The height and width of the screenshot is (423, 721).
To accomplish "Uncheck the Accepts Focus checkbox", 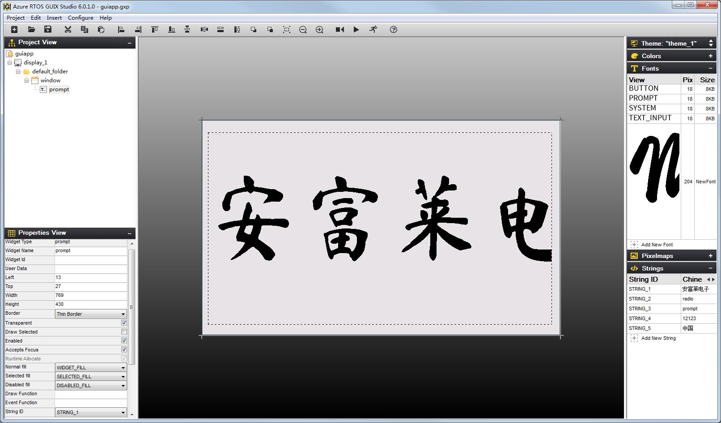I will pos(124,350).
